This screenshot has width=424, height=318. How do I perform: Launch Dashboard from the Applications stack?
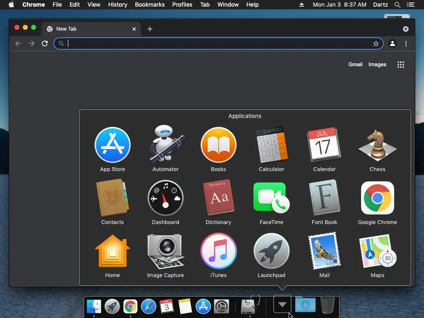tap(166, 198)
